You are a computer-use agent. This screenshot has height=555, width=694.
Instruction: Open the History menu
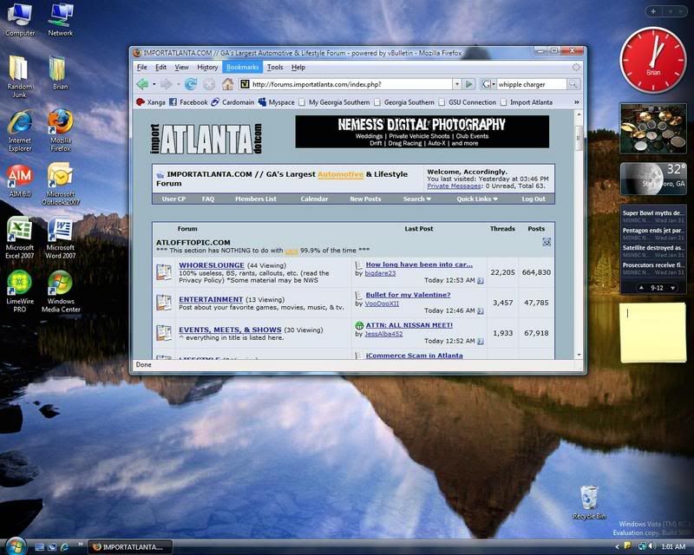tap(207, 68)
